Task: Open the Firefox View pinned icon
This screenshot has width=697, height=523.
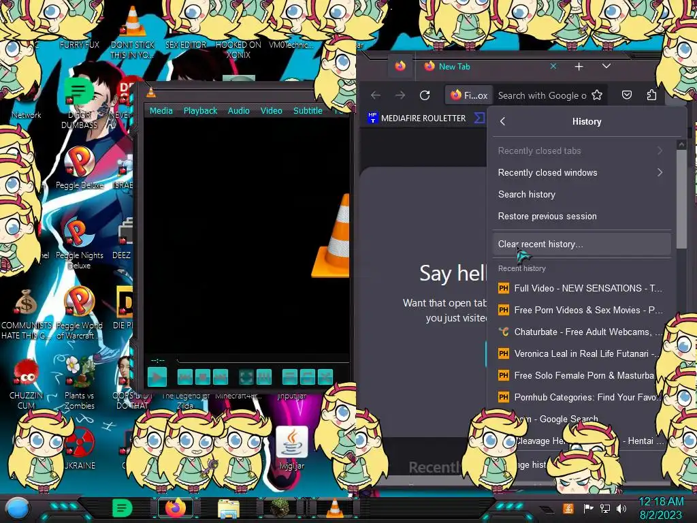Action: pos(400,66)
